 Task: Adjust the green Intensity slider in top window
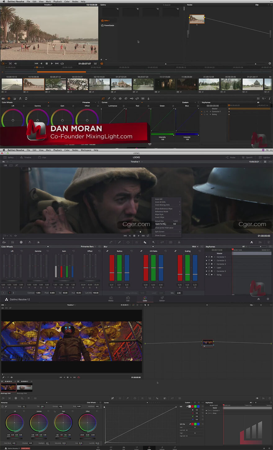[162, 134]
